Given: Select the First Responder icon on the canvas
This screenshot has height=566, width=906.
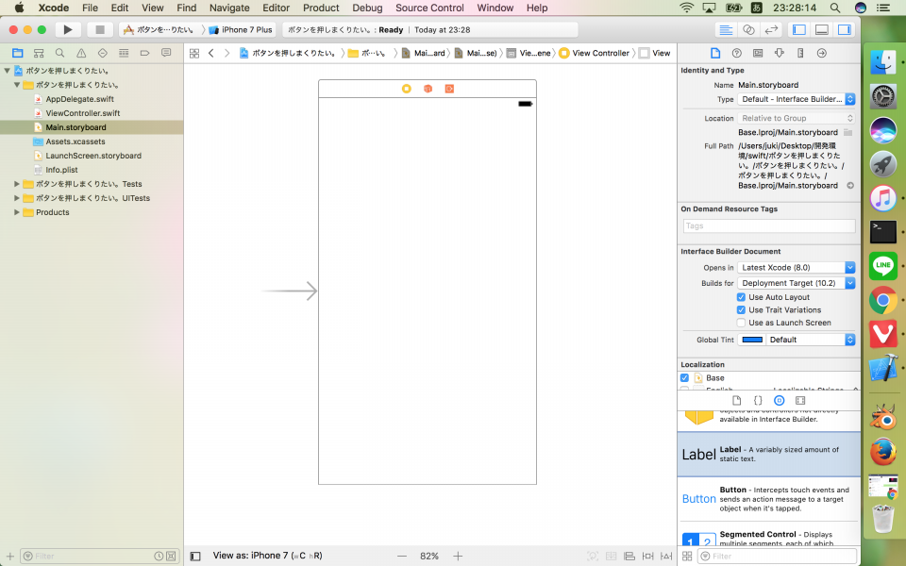Looking at the screenshot, I should tap(428, 89).
